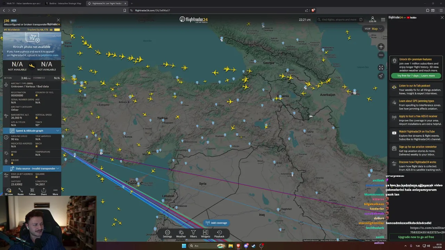445x250 pixels.
Task: Click the Windows Start button
Action: [x=184, y=246]
